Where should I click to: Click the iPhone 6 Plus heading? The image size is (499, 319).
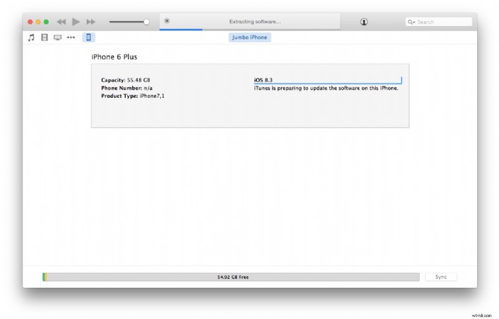(x=114, y=57)
